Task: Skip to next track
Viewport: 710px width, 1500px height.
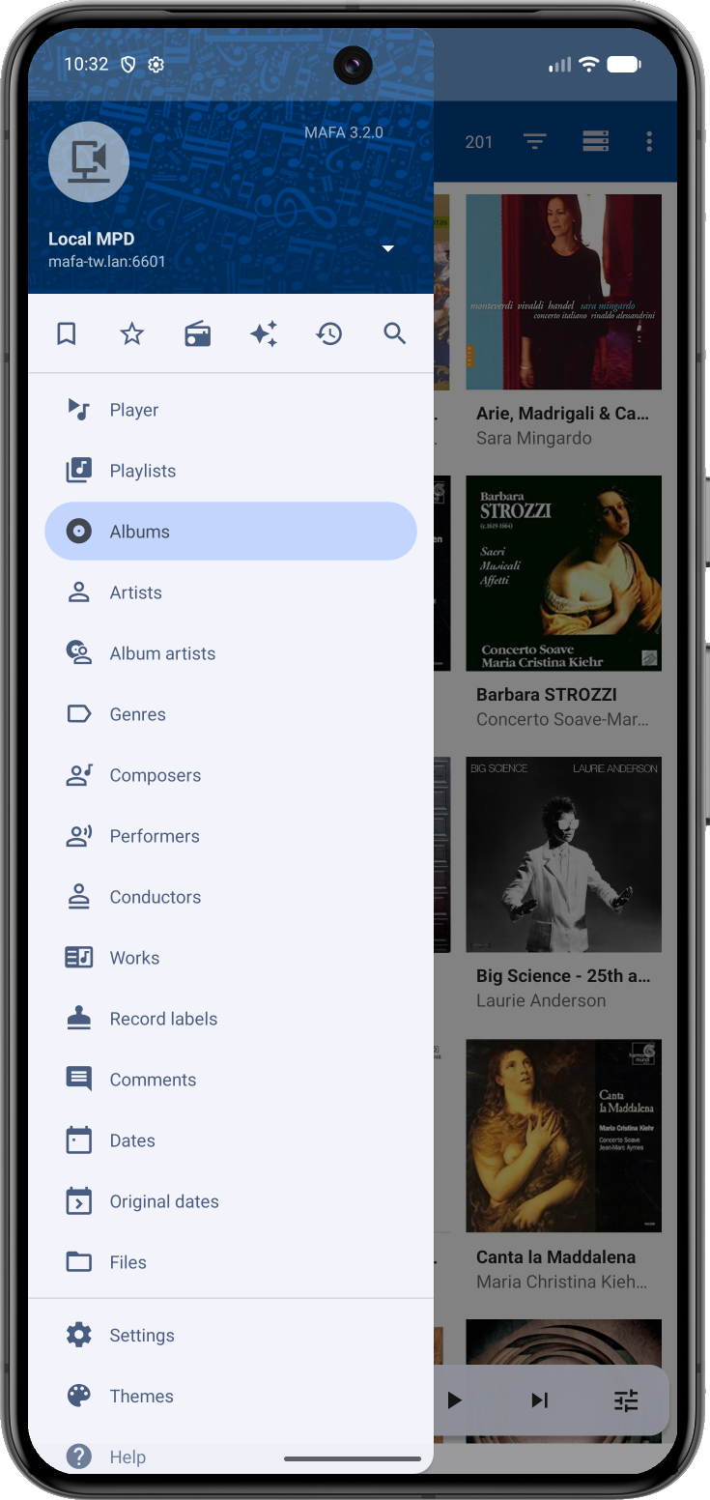Action: click(540, 1399)
